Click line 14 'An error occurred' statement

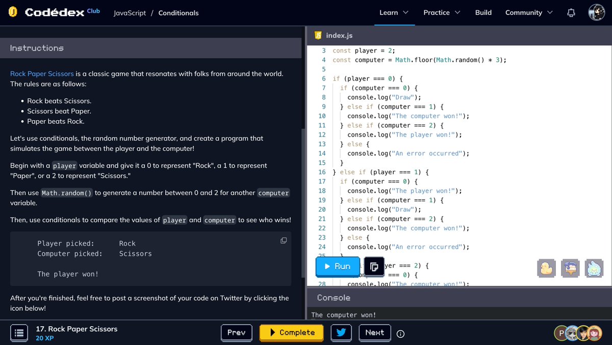(408, 153)
